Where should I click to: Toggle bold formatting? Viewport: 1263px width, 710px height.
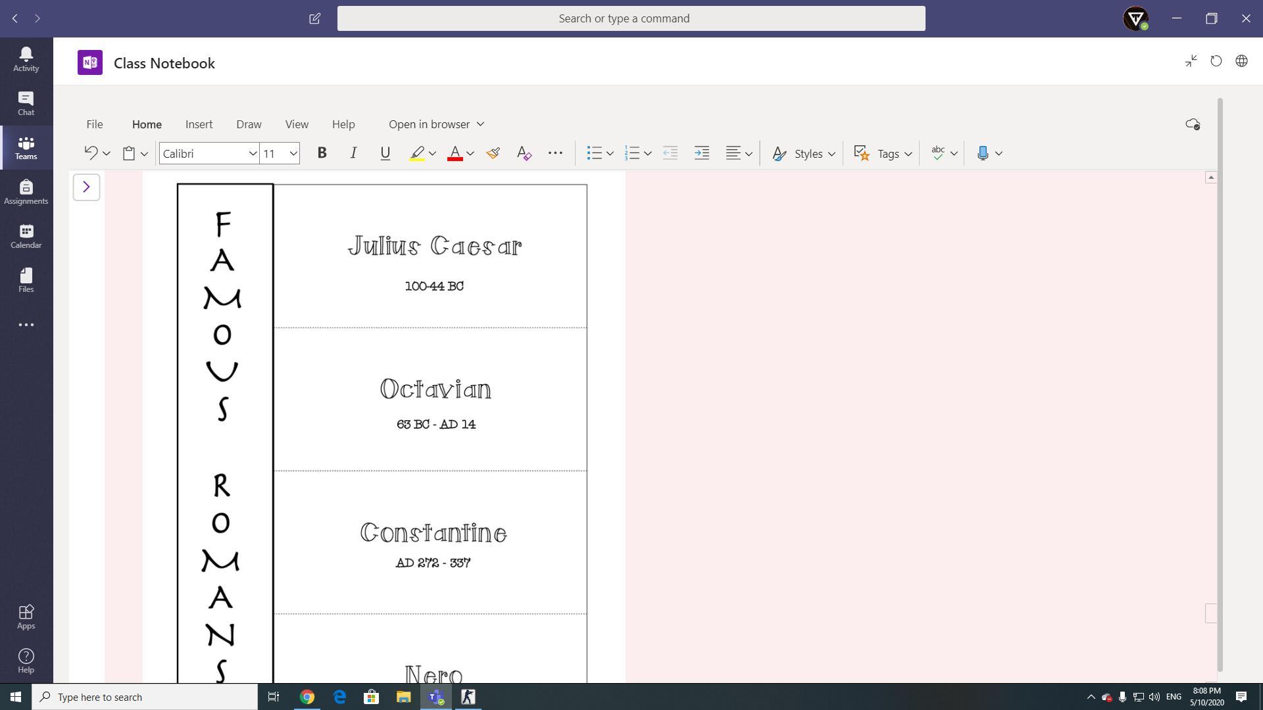(x=322, y=153)
